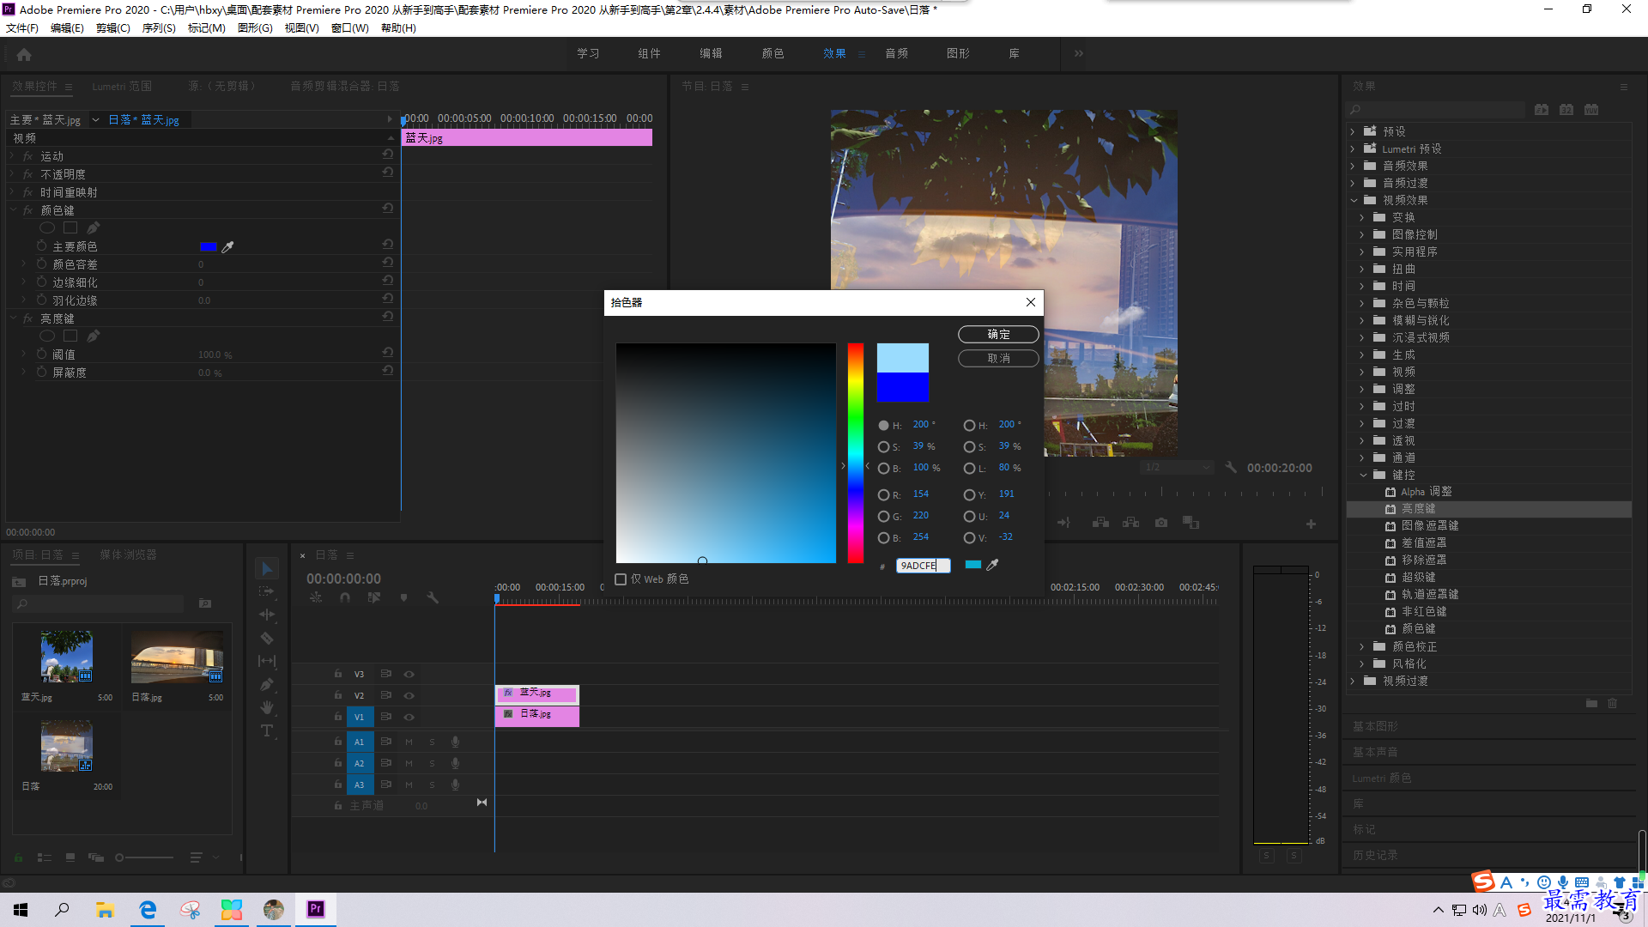The width and height of the screenshot is (1648, 927).
Task: Click accelerated effects filter icon in effects panel
Action: [1542, 110]
